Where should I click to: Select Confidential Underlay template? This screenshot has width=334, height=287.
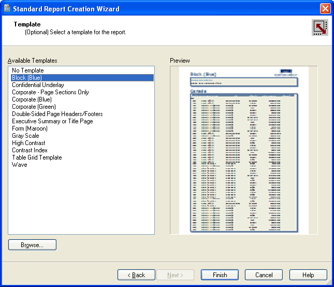[x=38, y=85]
